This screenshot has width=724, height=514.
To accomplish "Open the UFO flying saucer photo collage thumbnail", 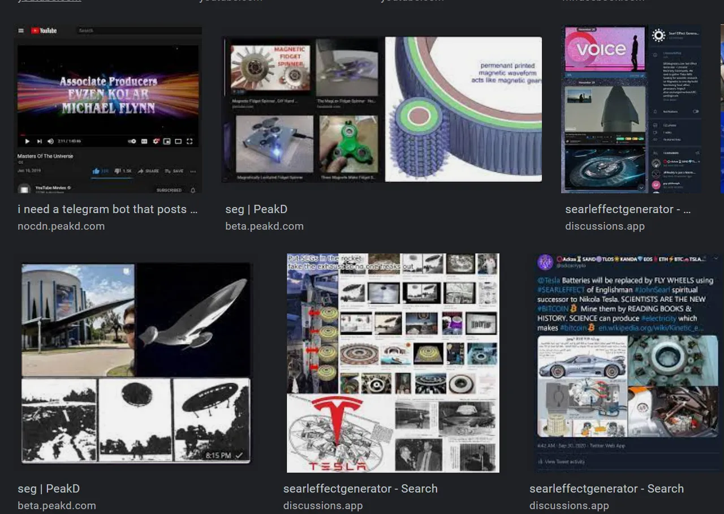I will 136,363.
